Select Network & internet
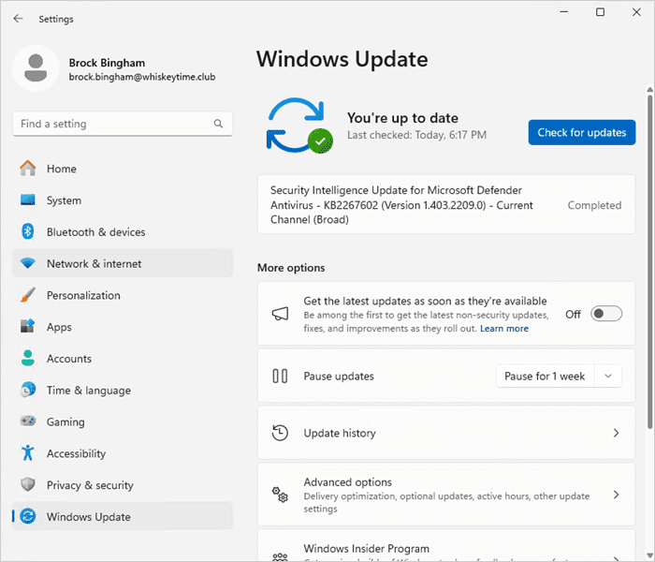This screenshot has height=562, width=655. coord(123,263)
